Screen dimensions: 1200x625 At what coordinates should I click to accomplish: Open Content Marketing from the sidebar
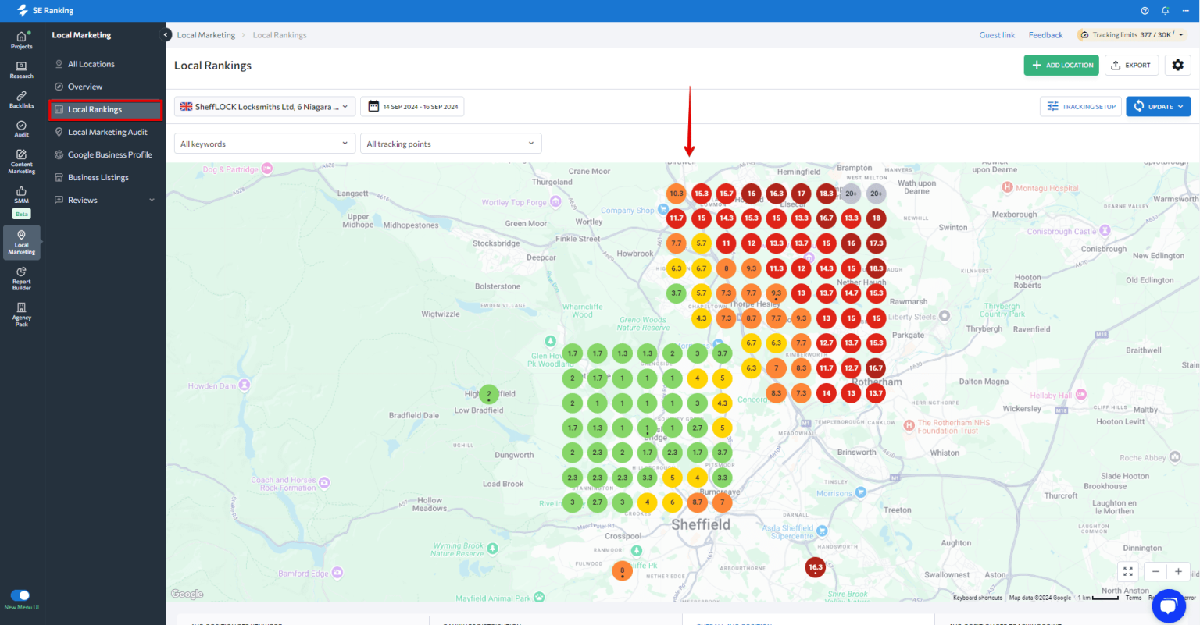click(x=21, y=160)
